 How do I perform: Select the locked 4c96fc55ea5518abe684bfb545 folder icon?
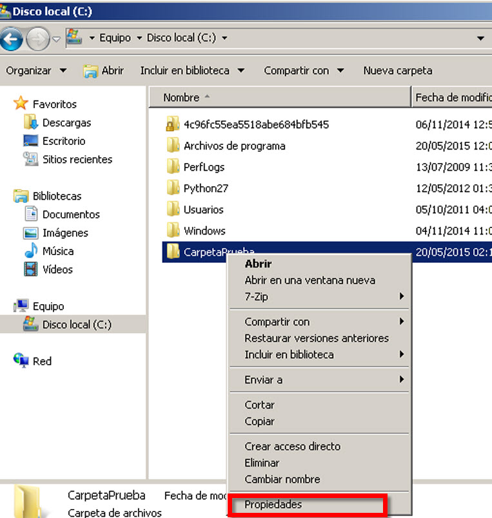[172, 124]
